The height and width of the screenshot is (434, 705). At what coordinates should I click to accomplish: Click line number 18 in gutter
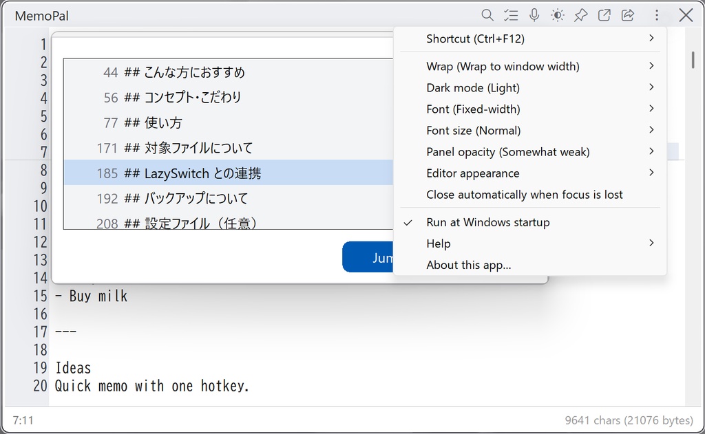point(41,350)
